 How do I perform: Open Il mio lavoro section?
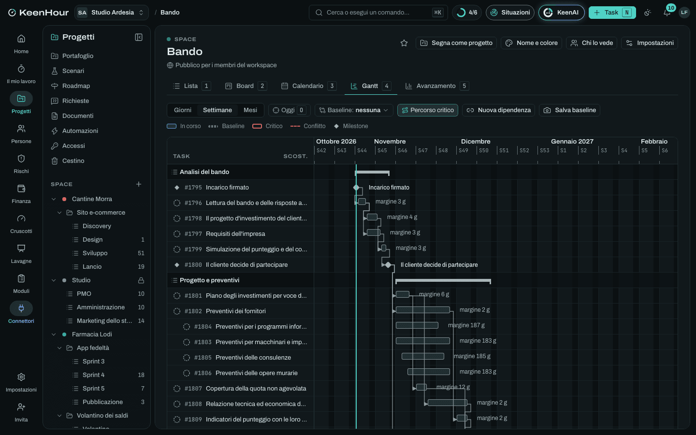(x=21, y=73)
